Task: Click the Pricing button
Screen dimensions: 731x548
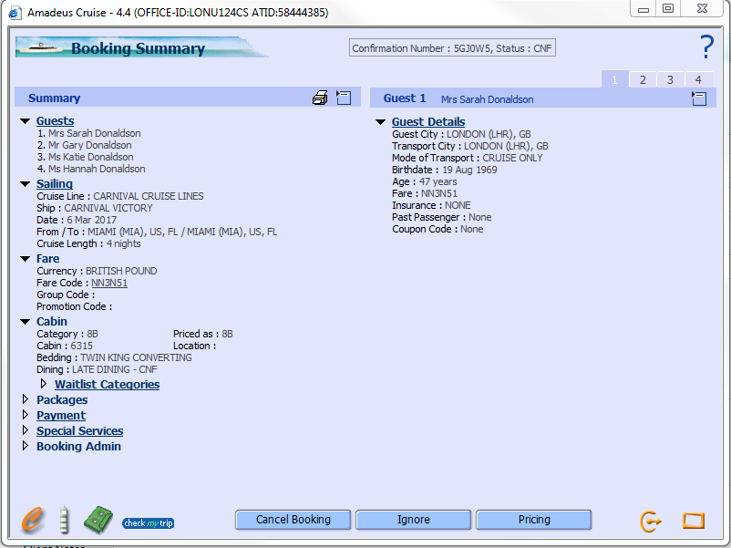Action: pos(534,520)
